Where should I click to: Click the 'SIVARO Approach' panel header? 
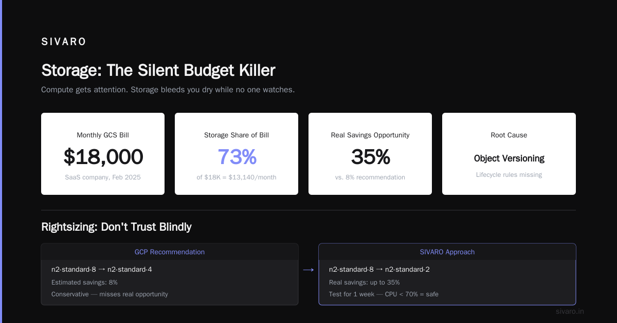point(447,252)
